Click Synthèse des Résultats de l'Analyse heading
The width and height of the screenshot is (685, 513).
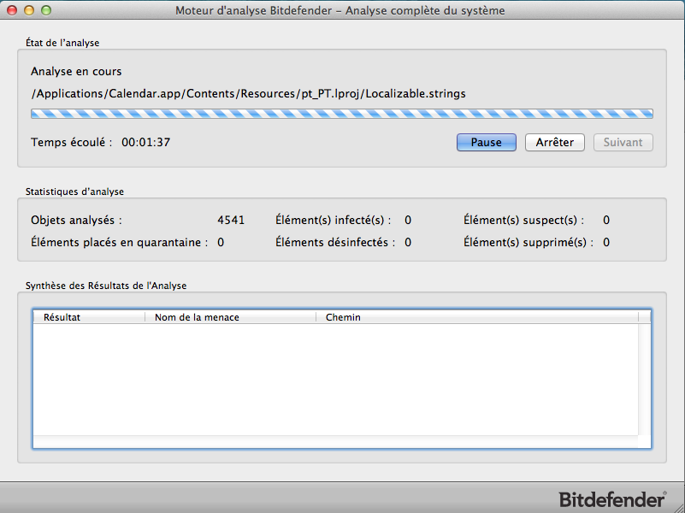pos(106,286)
